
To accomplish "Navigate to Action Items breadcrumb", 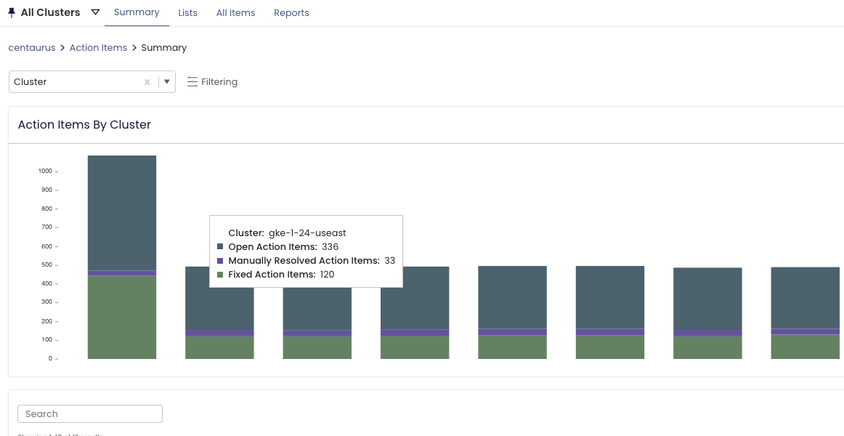I will point(99,47).
